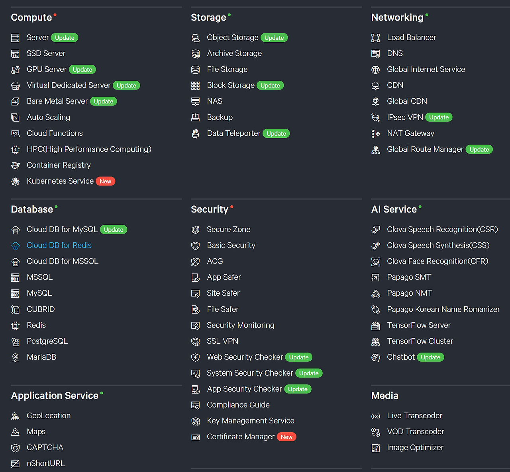
Task: Open the Redis database link
Action: click(36, 325)
